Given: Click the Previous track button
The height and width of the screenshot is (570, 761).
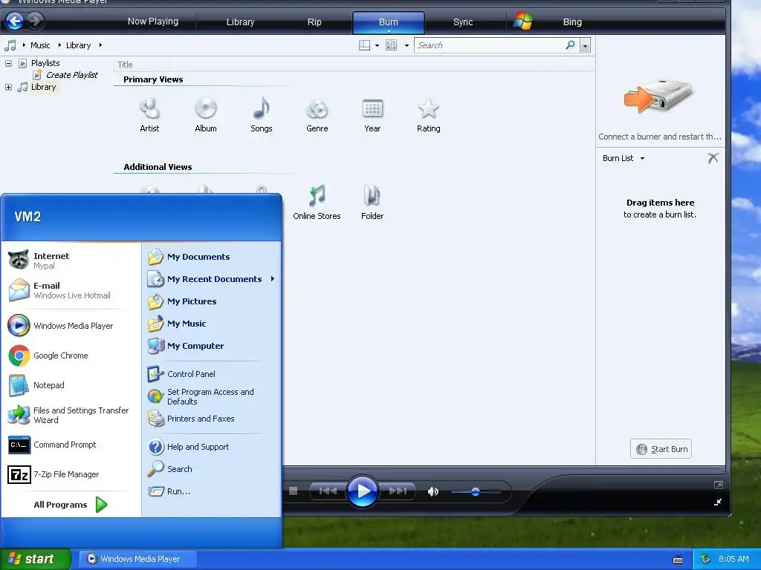Looking at the screenshot, I should pos(328,491).
